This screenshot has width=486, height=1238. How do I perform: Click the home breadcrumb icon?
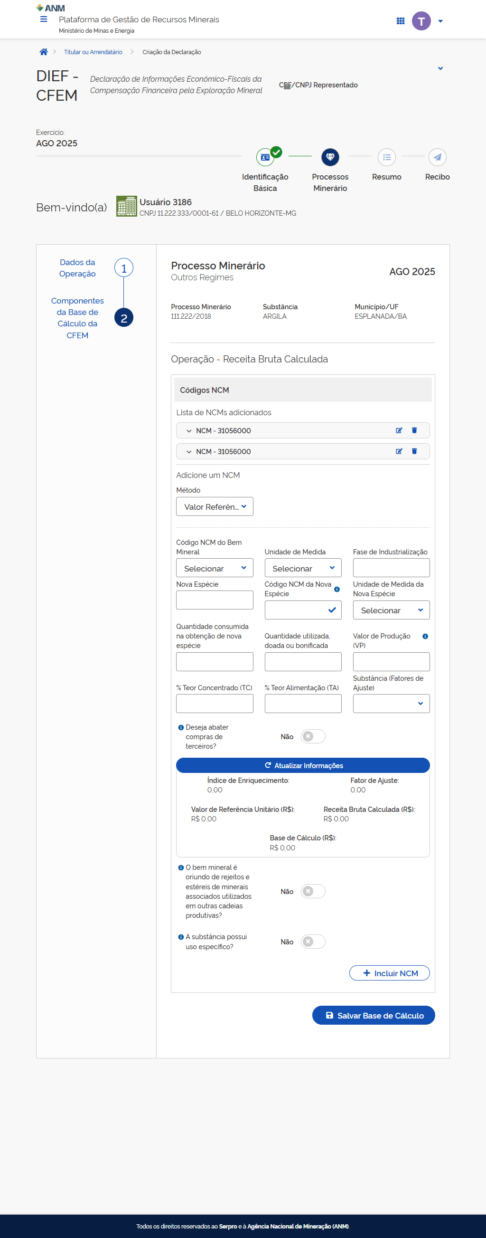(x=44, y=52)
